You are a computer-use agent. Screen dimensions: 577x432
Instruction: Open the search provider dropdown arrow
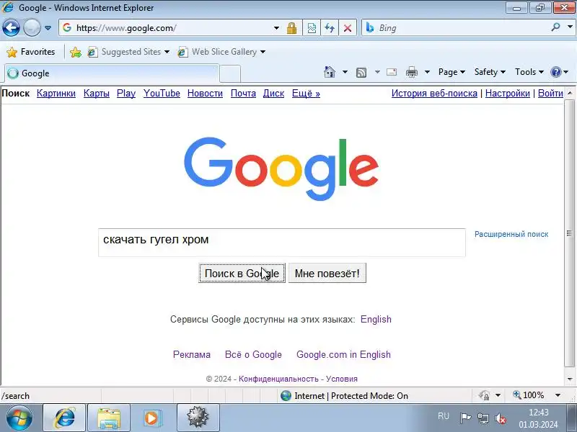570,27
